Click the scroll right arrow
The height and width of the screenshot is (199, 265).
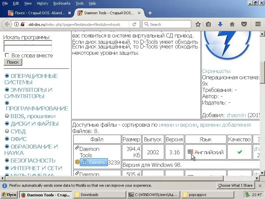pyautogui.click(x=257, y=178)
